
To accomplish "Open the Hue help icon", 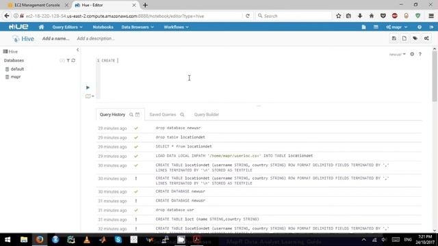I will click(420, 27).
